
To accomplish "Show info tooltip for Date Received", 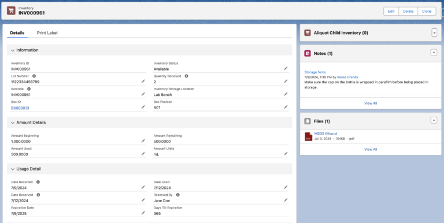I will (x=38, y=182).
